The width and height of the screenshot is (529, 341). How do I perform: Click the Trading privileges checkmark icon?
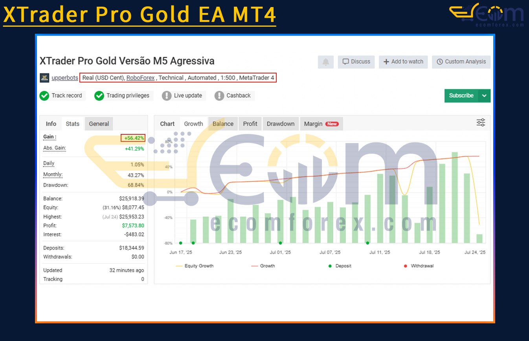pos(99,95)
